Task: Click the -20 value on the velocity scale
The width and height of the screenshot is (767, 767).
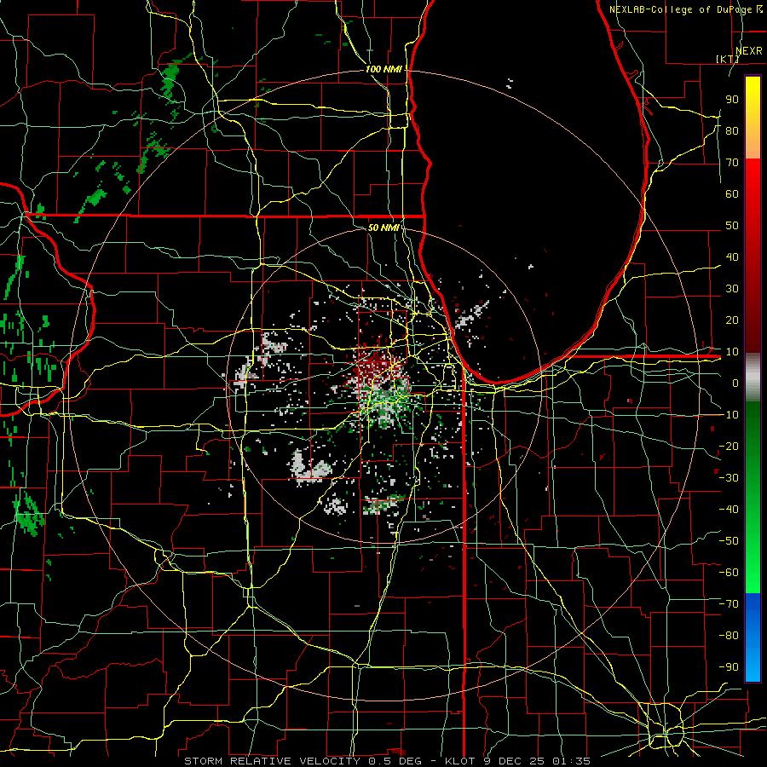Action: point(729,446)
